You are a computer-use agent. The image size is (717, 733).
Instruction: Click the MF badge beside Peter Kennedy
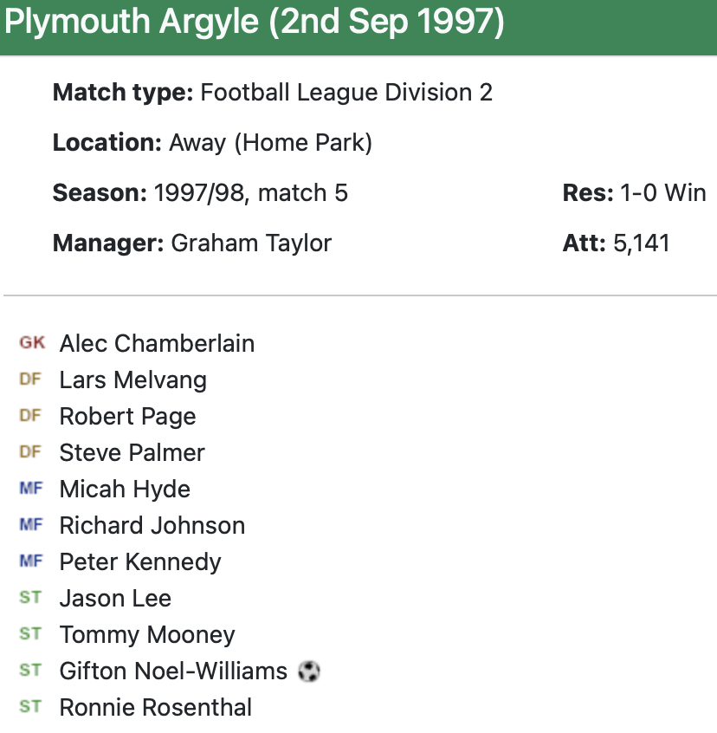30,561
